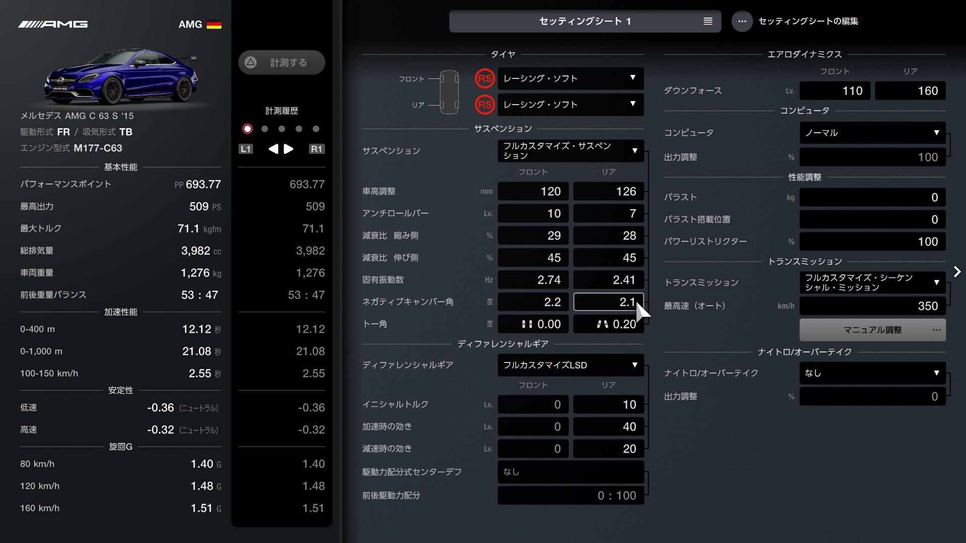Select front negative camber 2.2 field
Viewport: 966px width, 543px height.
(x=533, y=302)
